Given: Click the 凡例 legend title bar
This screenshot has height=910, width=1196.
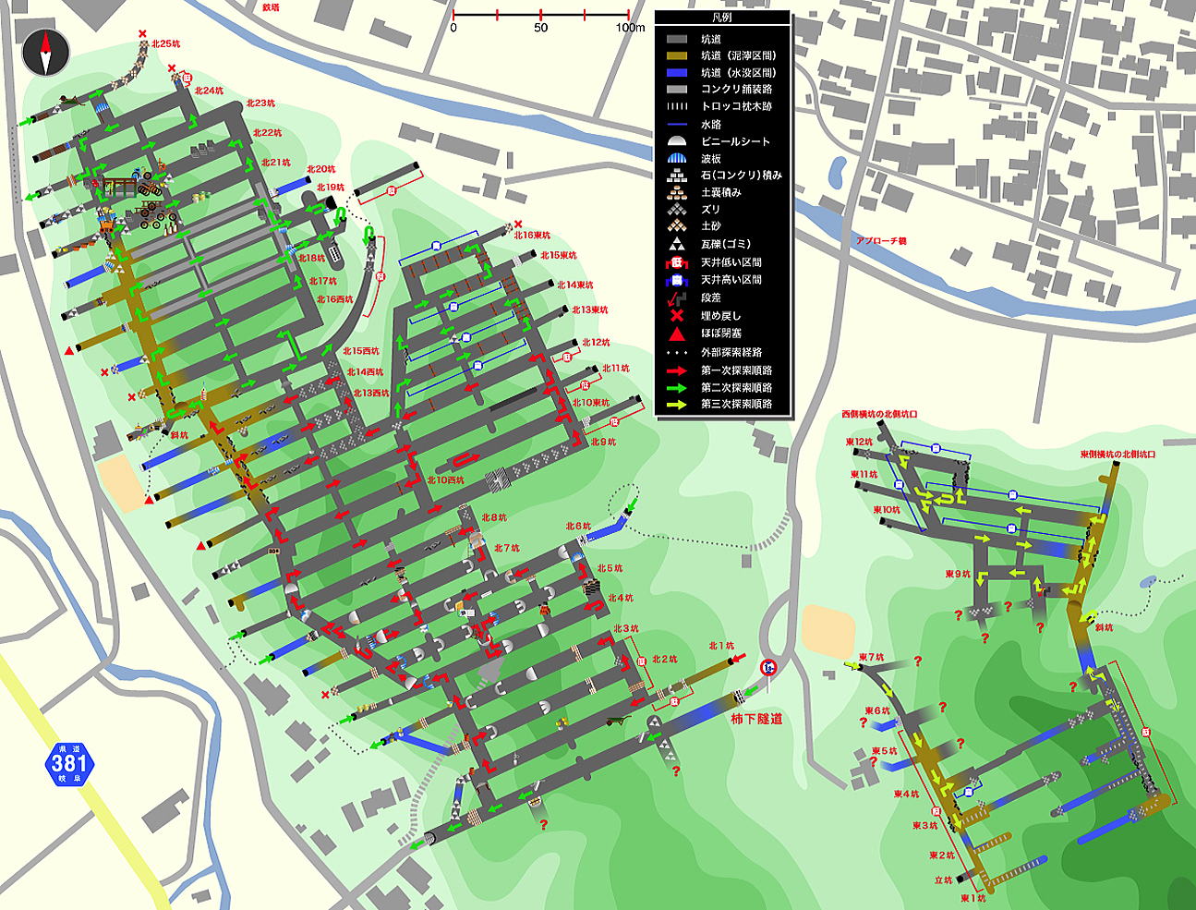Looking at the screenshot, I should pyautogui.click(x=722, y=18).
